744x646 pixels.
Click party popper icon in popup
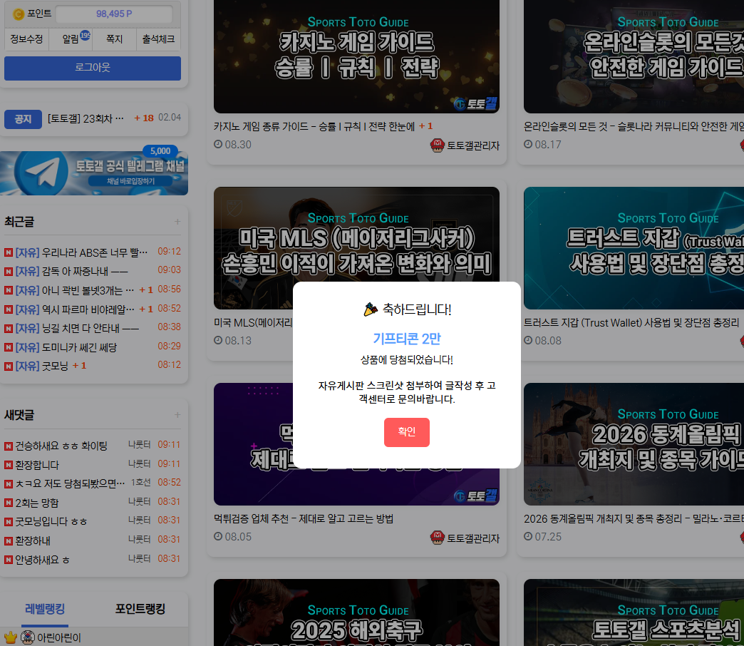(x=371, y=309)
